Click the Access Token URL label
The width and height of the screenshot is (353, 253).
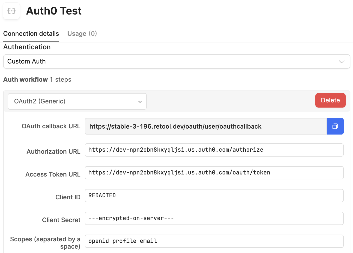point(53,174)
